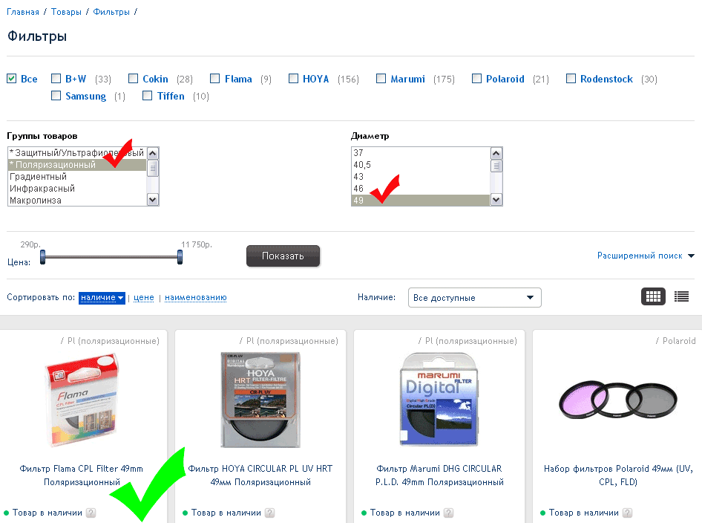The image size is (702, 523).
Task: Click Pl (поляризационные) category above Flama
Action: pos(114,341)
